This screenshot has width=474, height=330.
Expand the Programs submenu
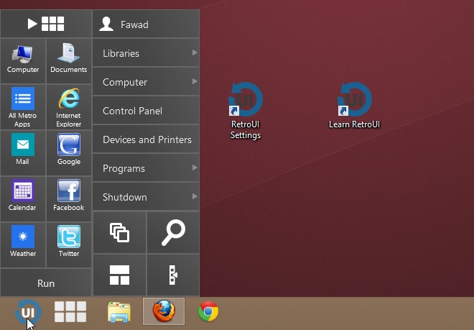point(146,168)
